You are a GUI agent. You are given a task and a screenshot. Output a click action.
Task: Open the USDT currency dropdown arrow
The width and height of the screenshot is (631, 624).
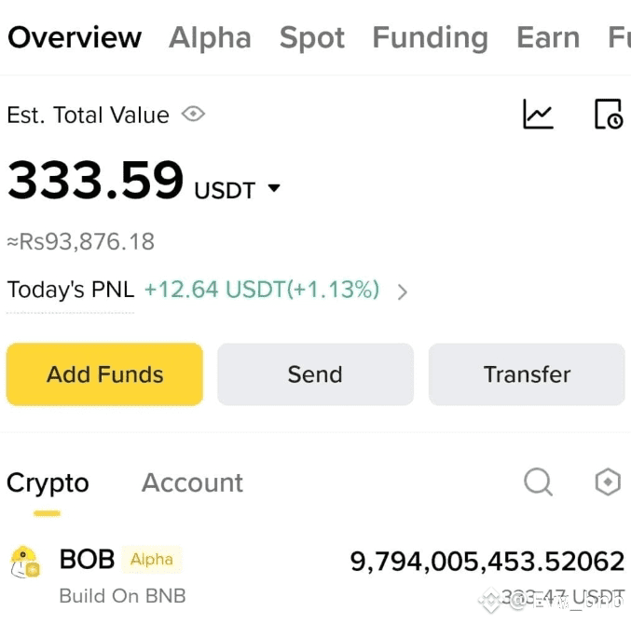pyautogui.click(x=274, y=188)
